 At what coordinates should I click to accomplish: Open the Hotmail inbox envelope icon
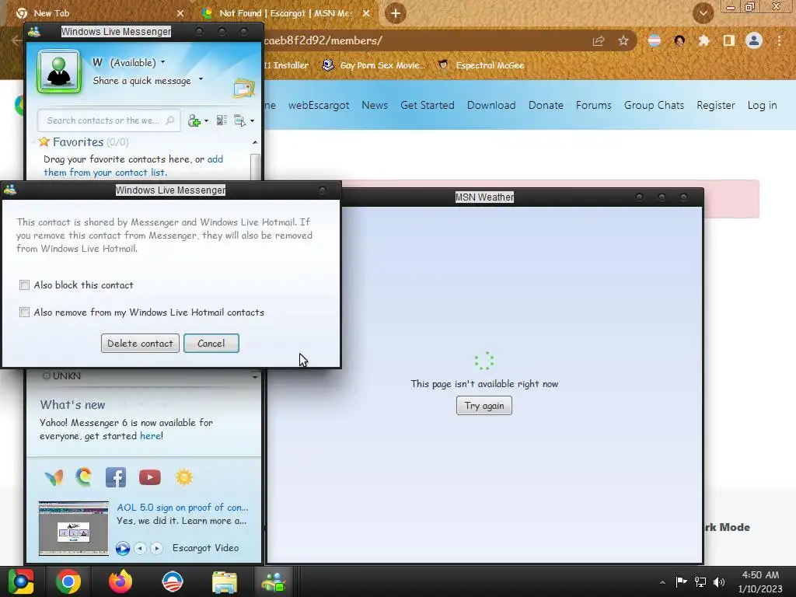pyautogui.click(x=243, y=88)
